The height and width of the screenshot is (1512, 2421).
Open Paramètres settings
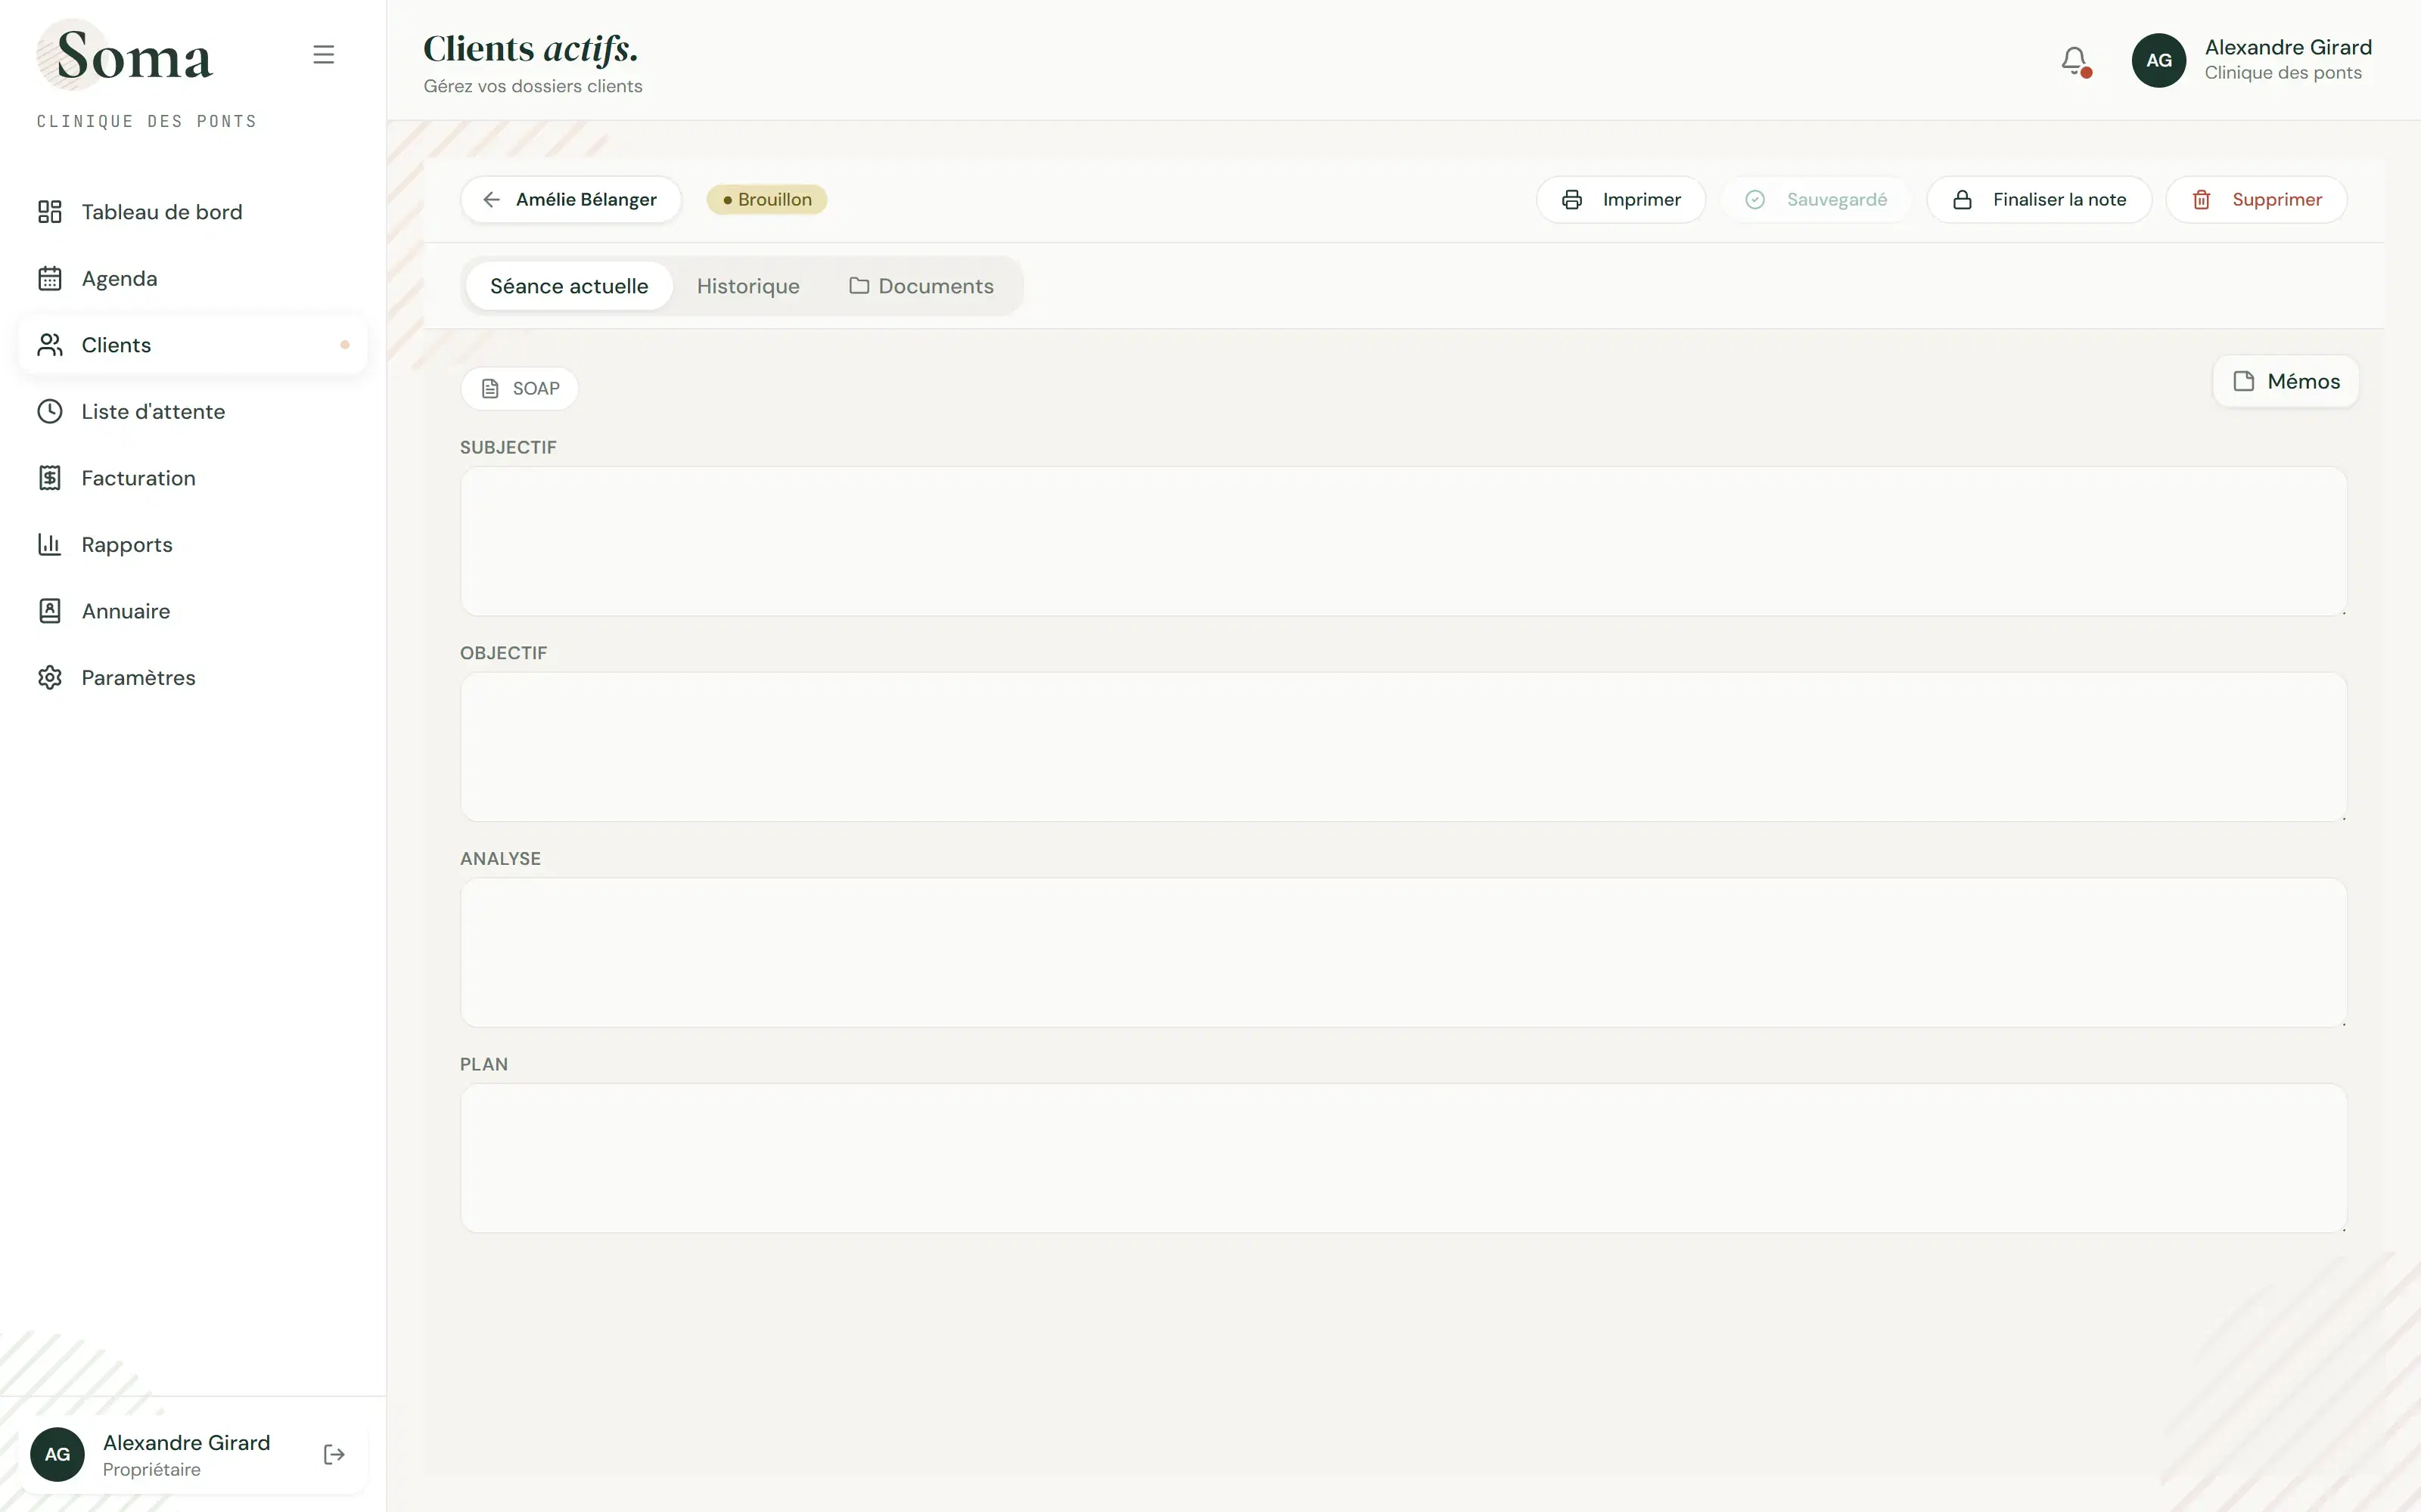192,677
